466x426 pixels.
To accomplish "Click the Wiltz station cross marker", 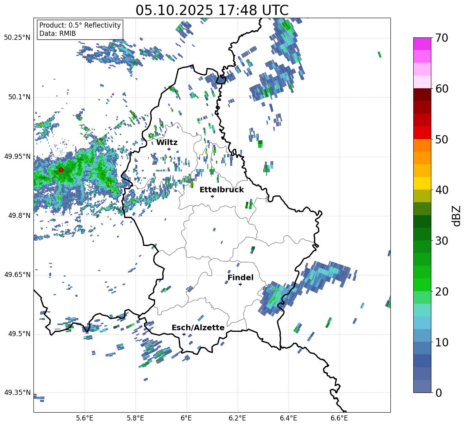I will (169, 149).
